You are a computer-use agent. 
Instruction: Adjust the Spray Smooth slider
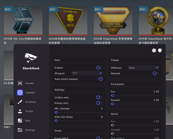135,134
